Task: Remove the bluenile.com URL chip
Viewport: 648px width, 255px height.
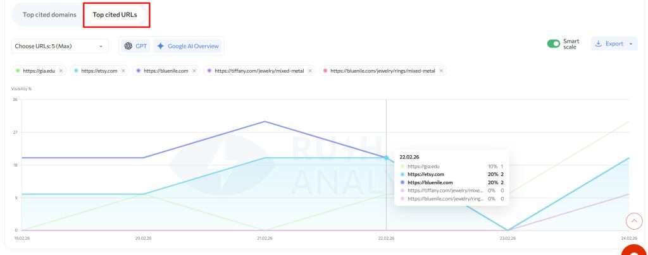Action: [x=194, y=71]
